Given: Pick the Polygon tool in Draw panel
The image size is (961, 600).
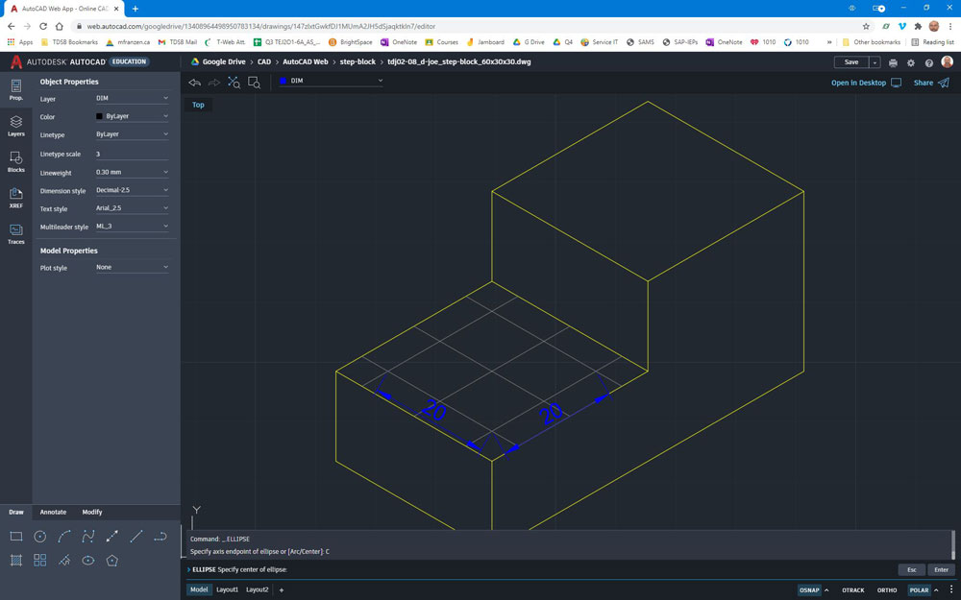Looking at the screenshot, I should [x=112, y=561].
